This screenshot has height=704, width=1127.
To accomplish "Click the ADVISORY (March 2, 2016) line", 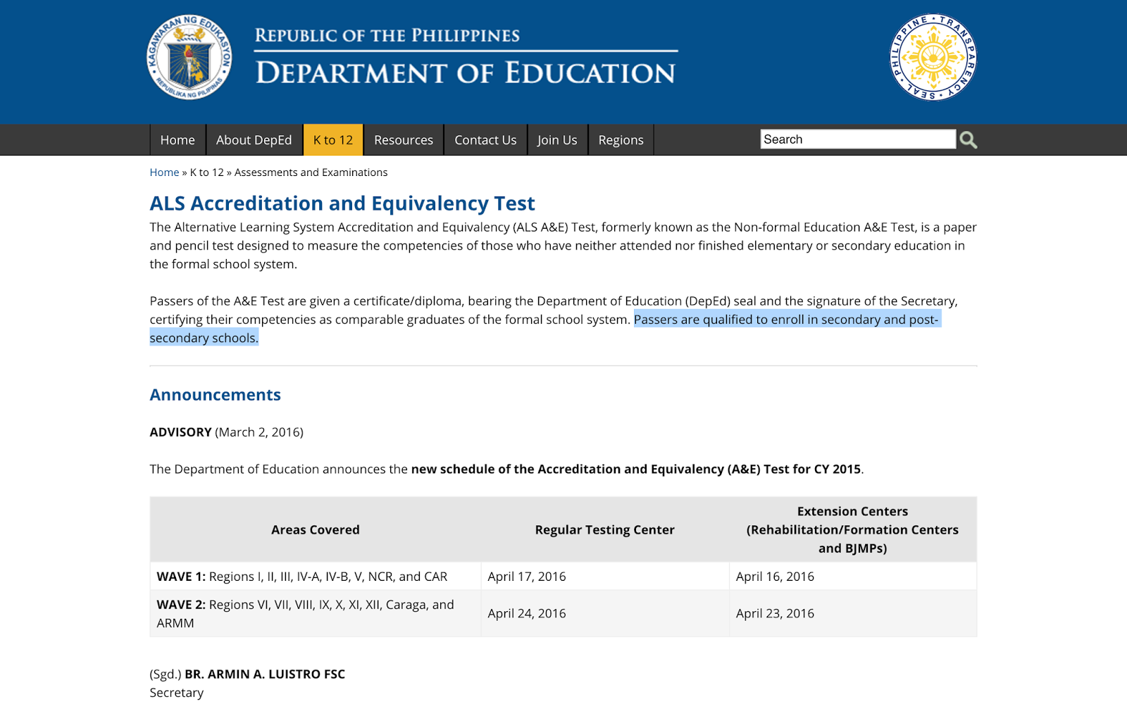I will pos(226,432).
